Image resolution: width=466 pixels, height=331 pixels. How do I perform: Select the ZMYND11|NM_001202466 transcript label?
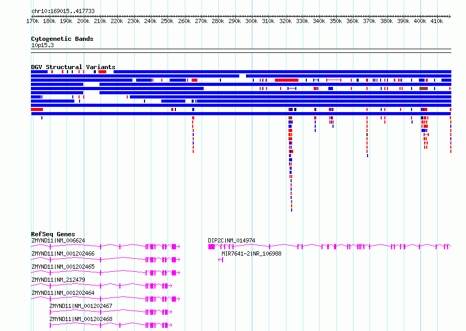pos(63,253)
